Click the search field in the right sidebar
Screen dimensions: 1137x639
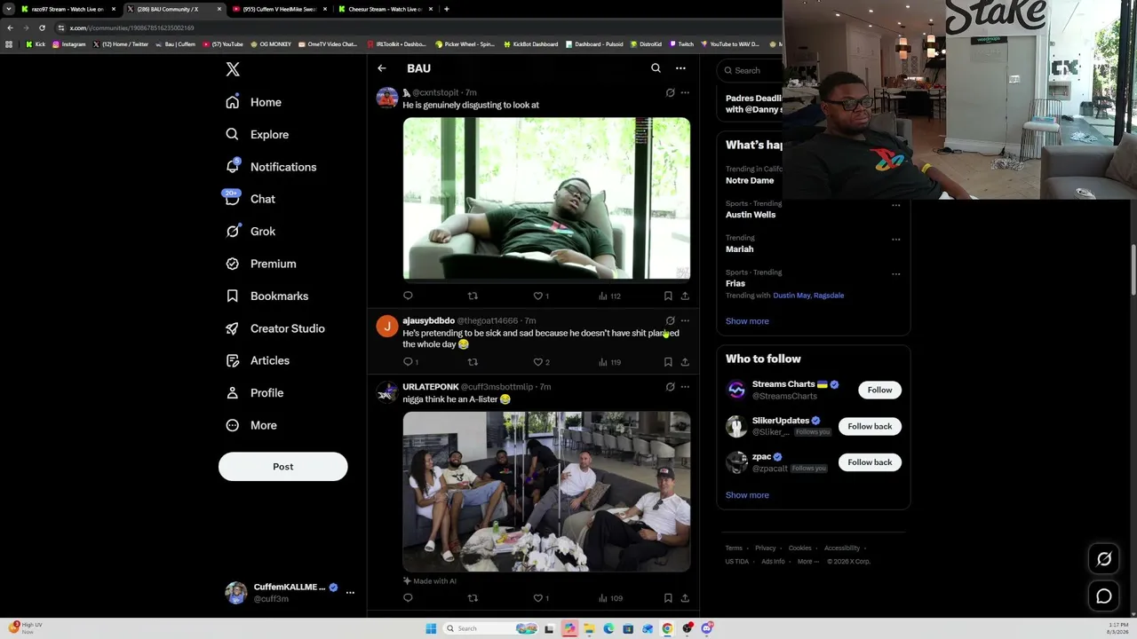[x=751, y=70]
